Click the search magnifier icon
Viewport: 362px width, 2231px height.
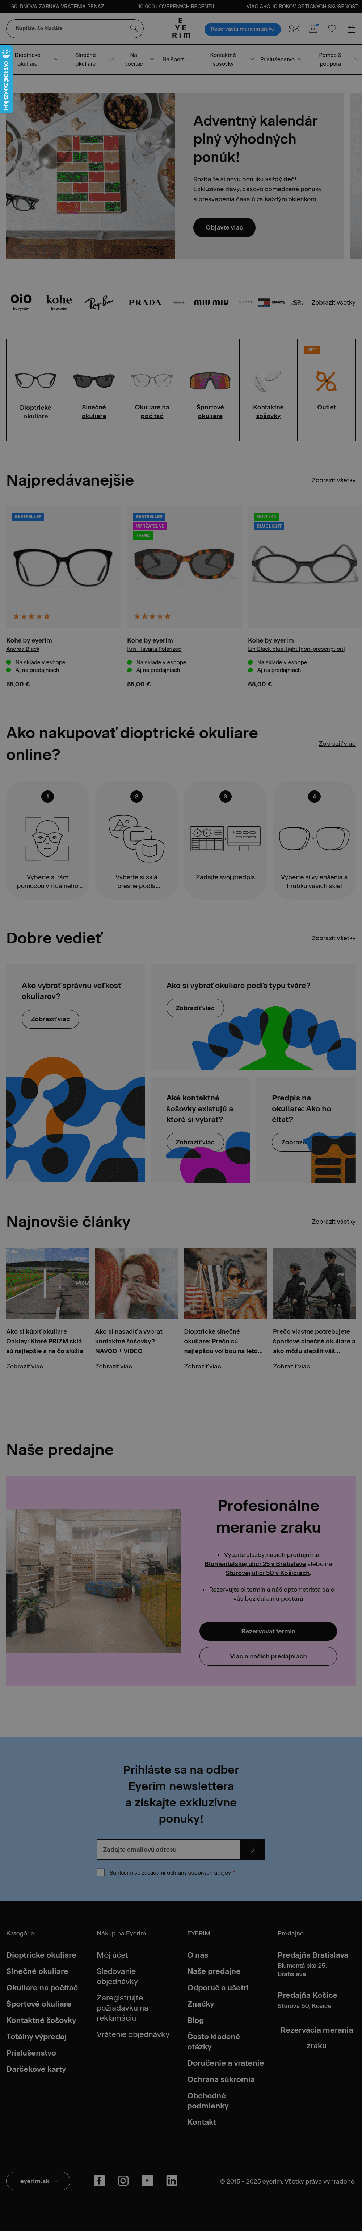(134, 28)
